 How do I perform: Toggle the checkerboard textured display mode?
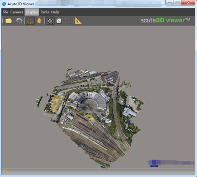pos(50,21)
